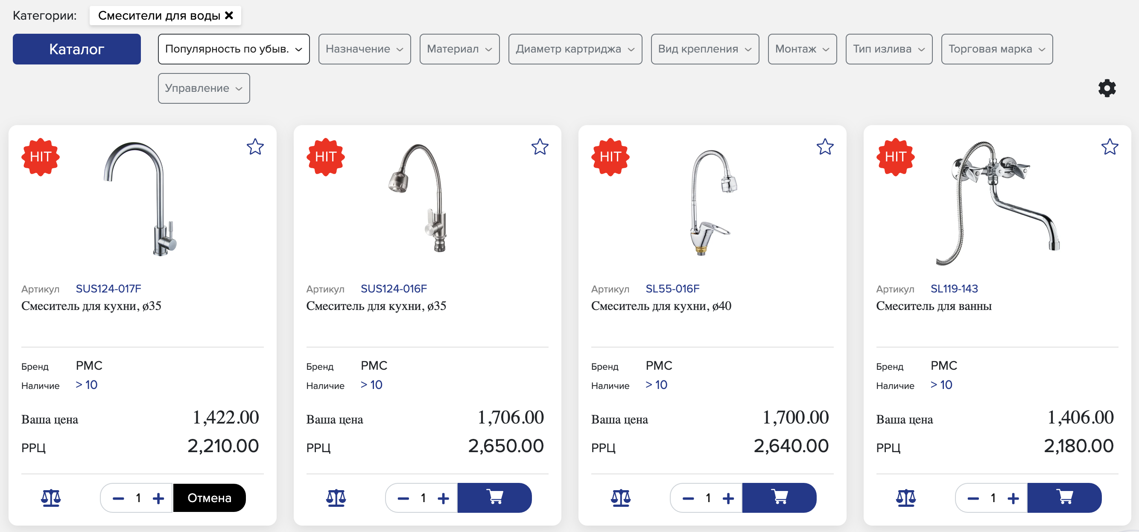Open the Управление filter dropdown

(204, 88)
